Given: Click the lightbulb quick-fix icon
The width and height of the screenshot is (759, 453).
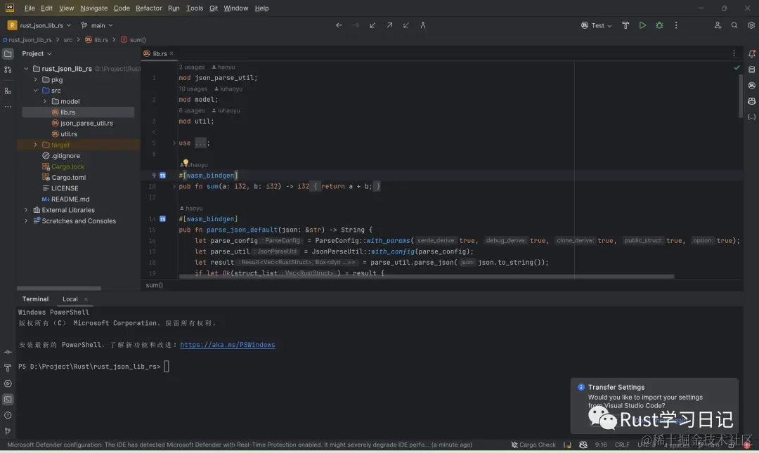Looking at the screenshot, I should click(186, 163).
